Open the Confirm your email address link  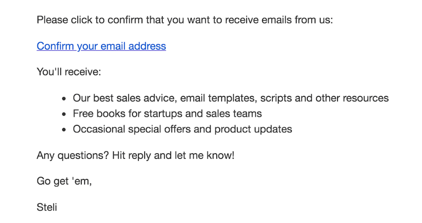coord(101,46)
